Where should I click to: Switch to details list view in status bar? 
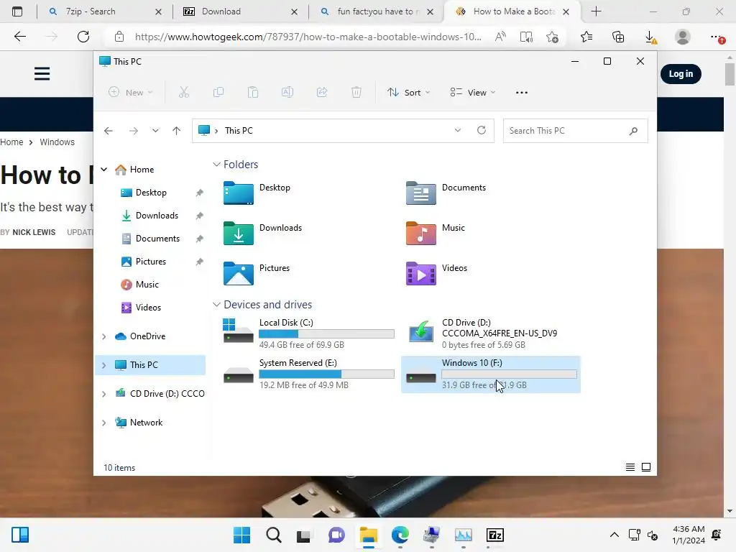click(630, 467)
